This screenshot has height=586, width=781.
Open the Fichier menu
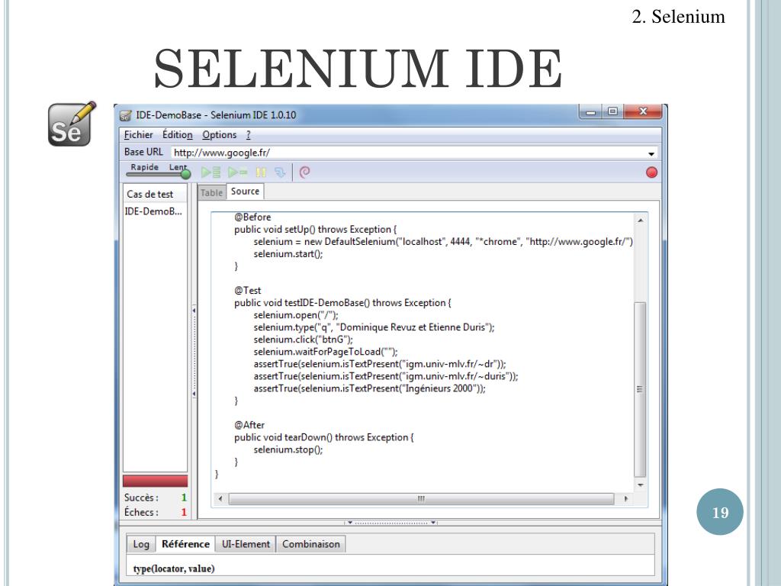139,134
